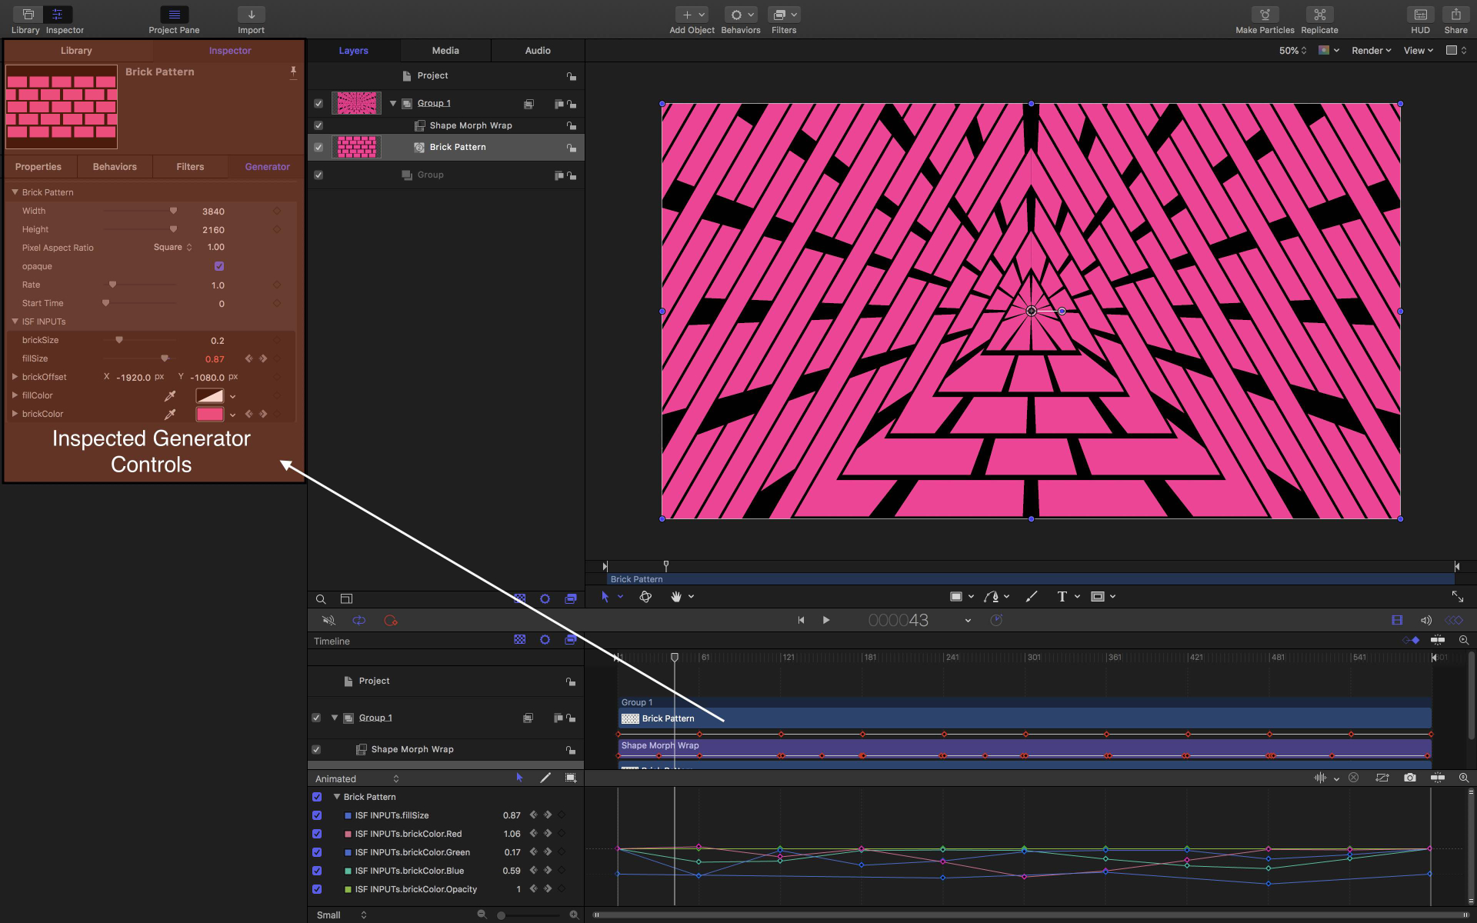The height and width of the screenshot is (923, 1477).
Task: Select the Generator inspector tab
Action: [267, 167]
